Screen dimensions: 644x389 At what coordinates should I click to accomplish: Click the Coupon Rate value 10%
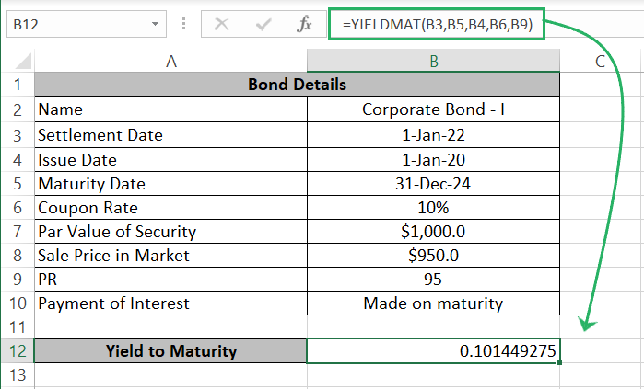432,207
